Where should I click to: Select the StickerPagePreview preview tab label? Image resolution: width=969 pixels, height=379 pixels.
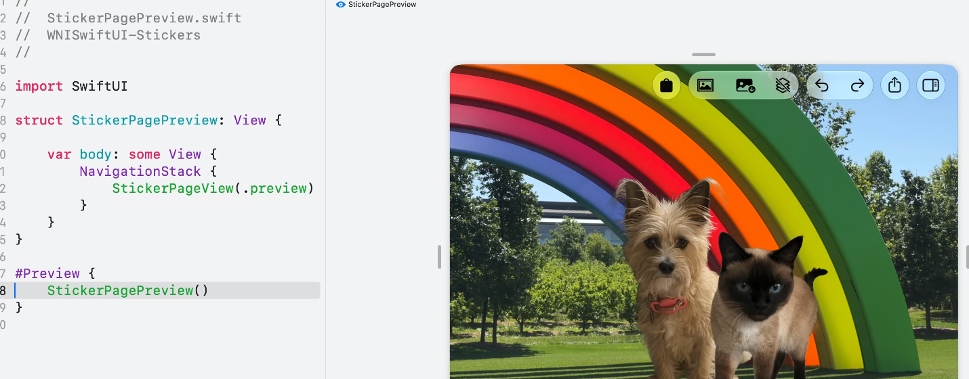click(382, 4)
